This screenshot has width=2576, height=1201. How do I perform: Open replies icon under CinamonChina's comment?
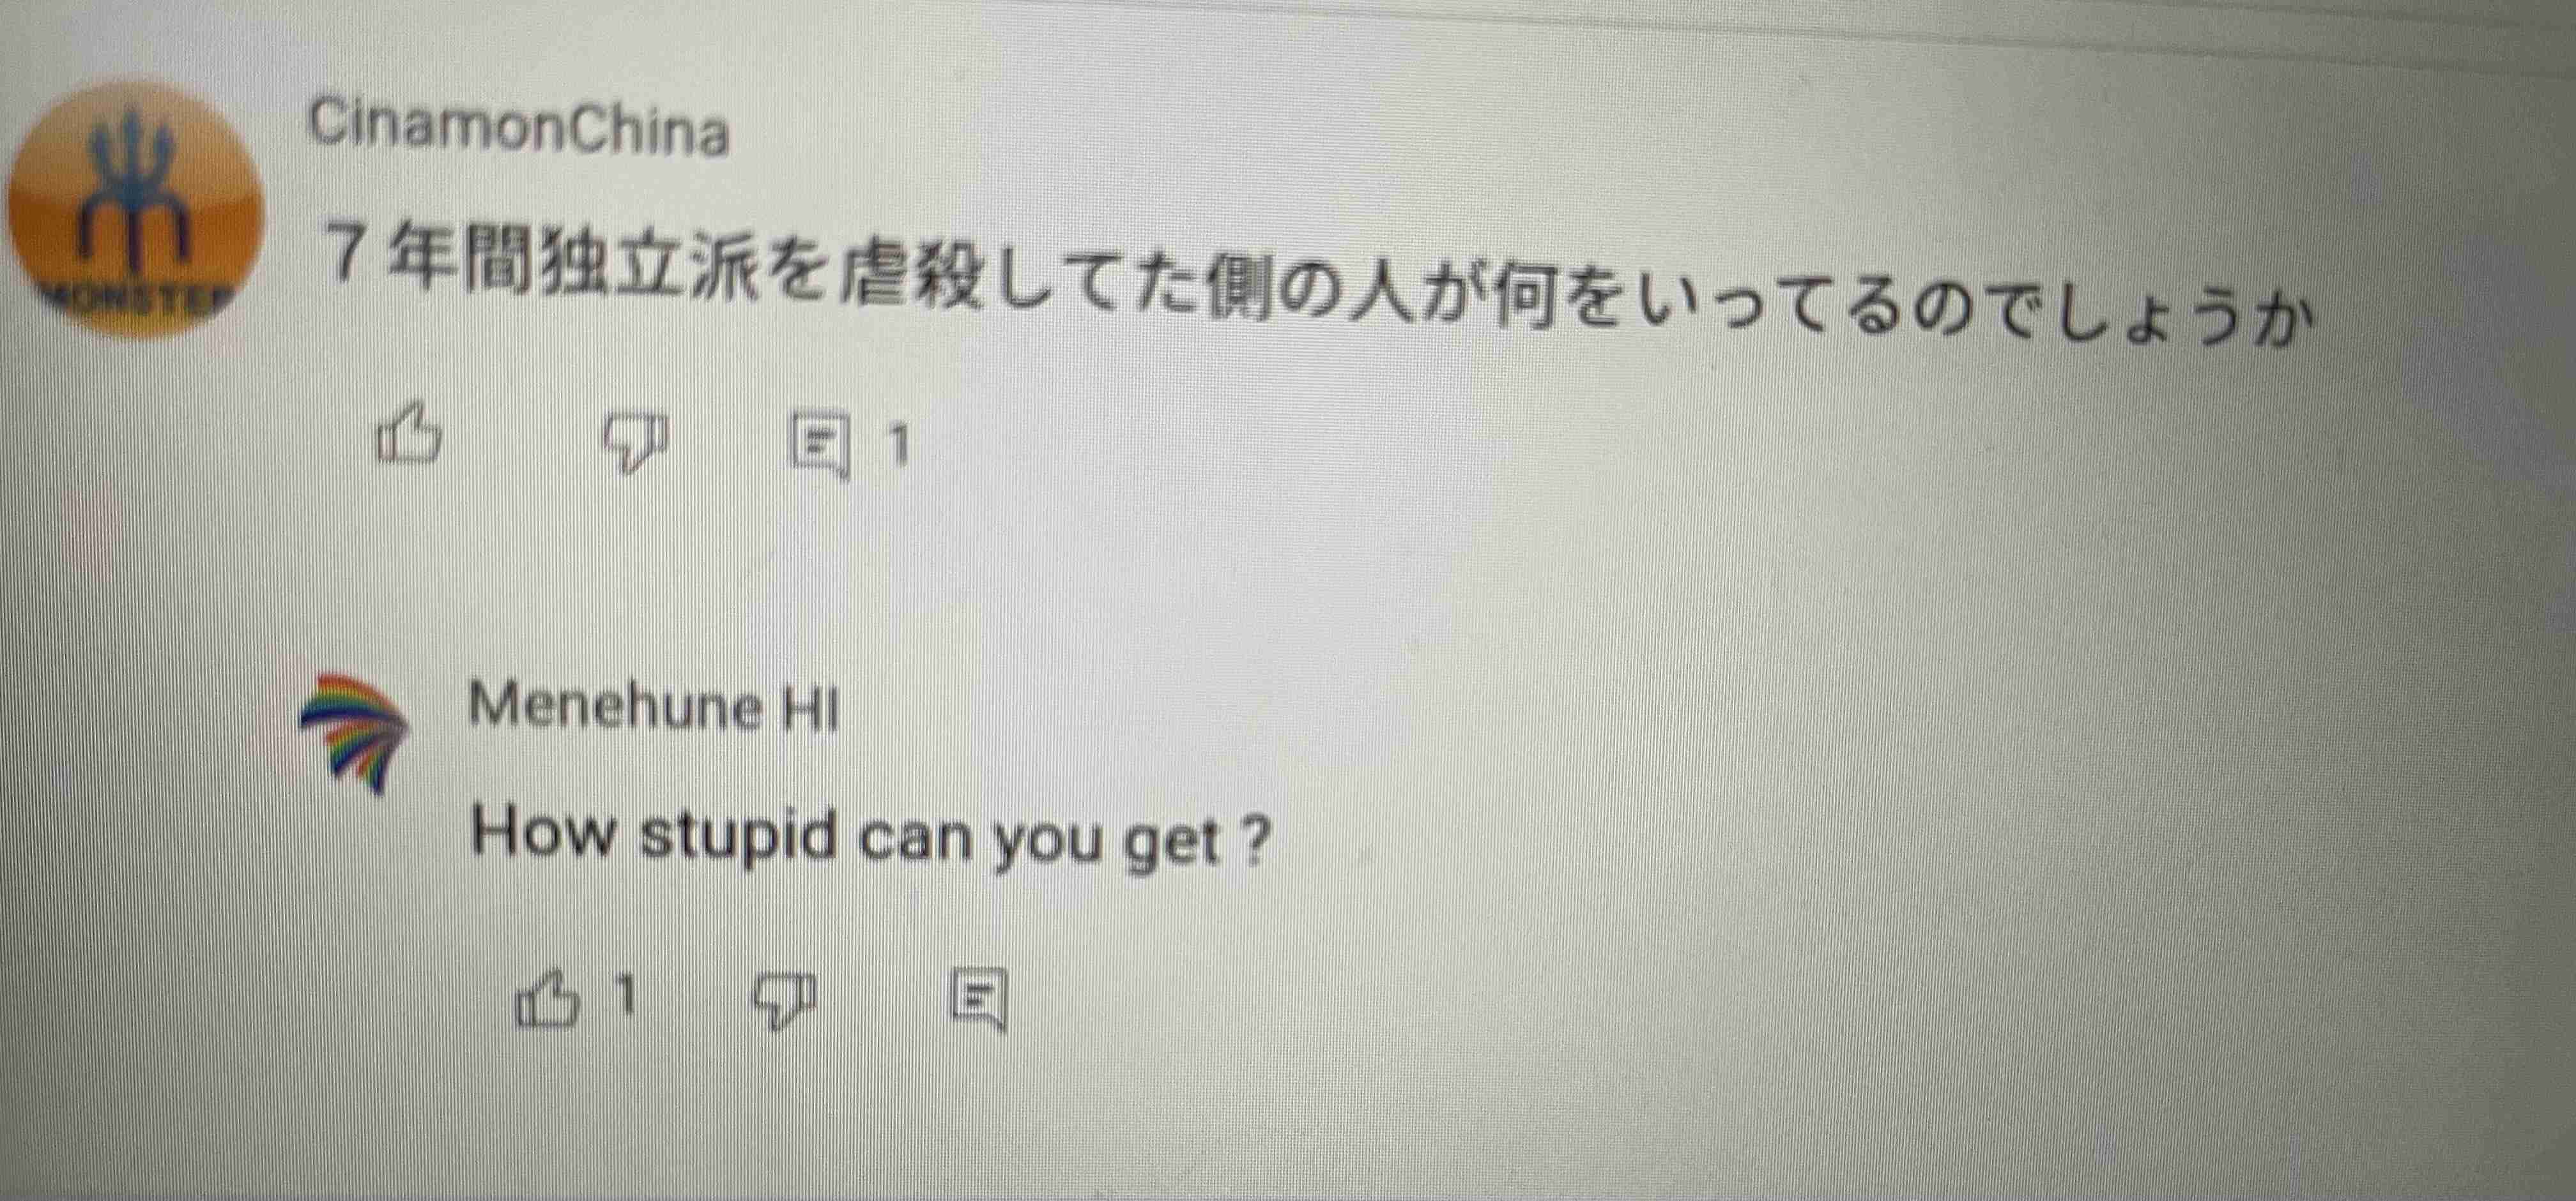click(x=820, y=444)
